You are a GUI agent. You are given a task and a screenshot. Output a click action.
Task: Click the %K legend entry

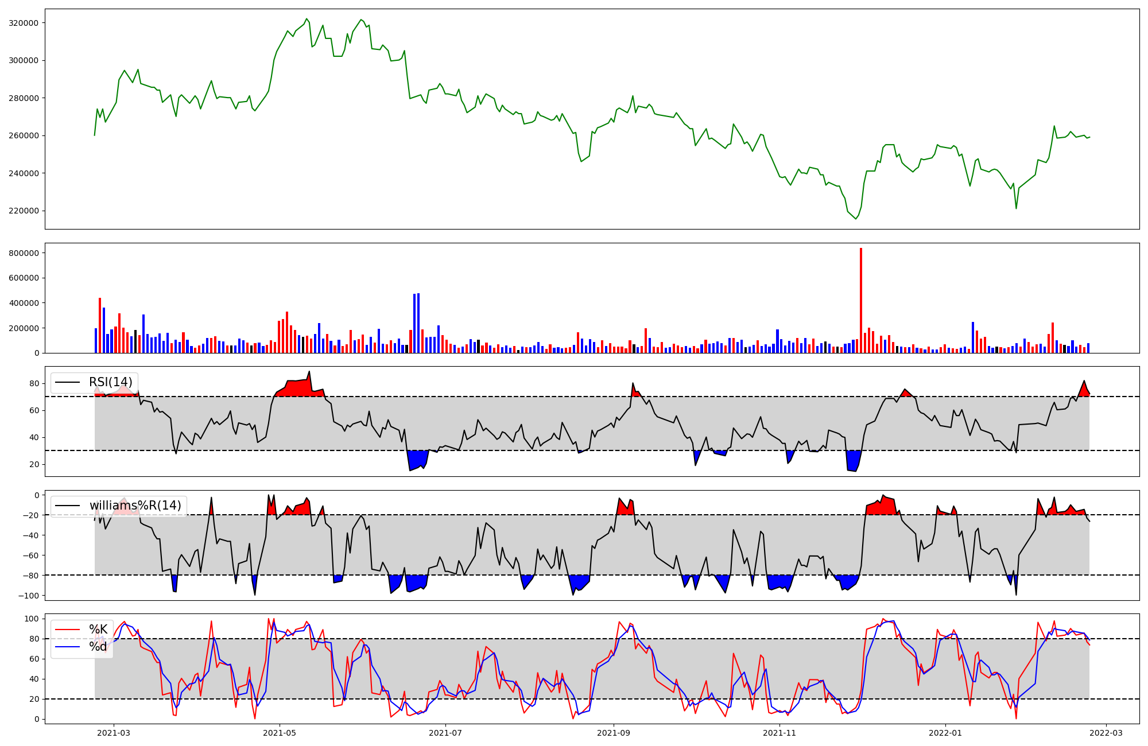(98, 630)
